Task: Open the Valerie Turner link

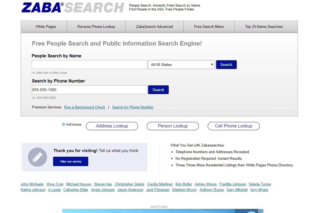Action: (x=260, y=184)
